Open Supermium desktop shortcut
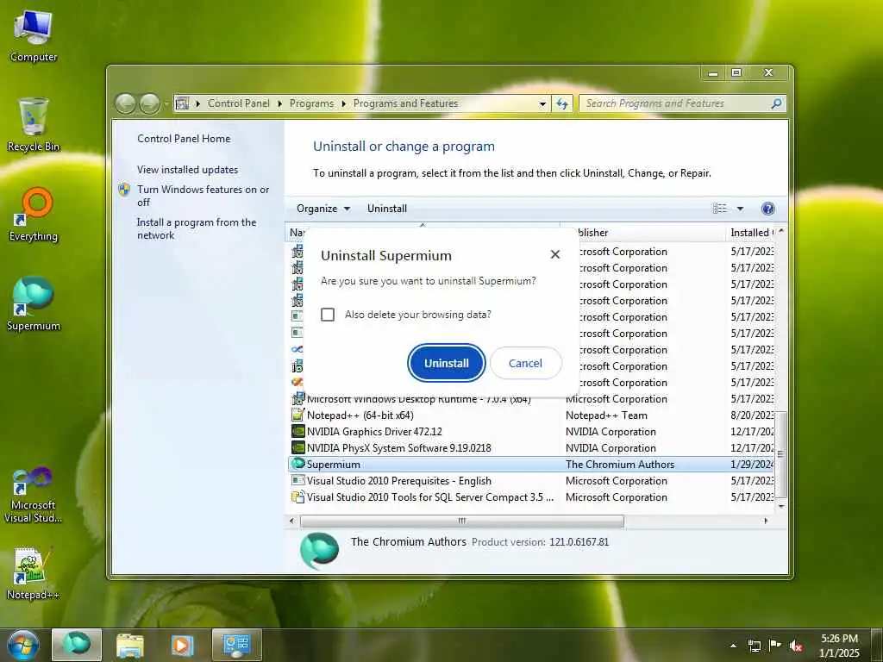The width and height of the screenshot is (883, 662). pyautogui.click(x=34, y=304)
